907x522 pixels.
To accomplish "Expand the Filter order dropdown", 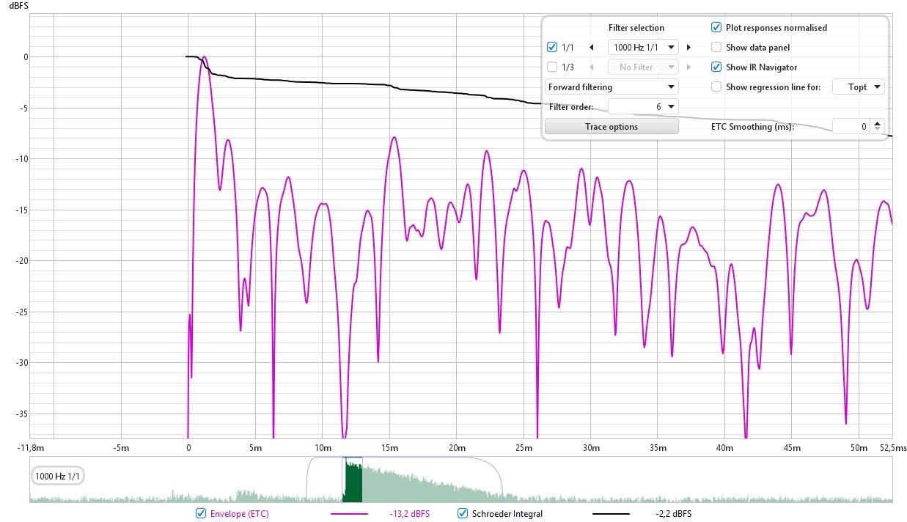I will tap(644, 107).
